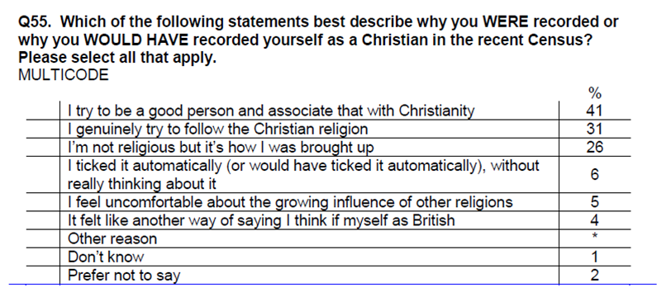Click the value 26 in percent column
671x297 pixels.
pyautogui.click(x=594, y=148)
